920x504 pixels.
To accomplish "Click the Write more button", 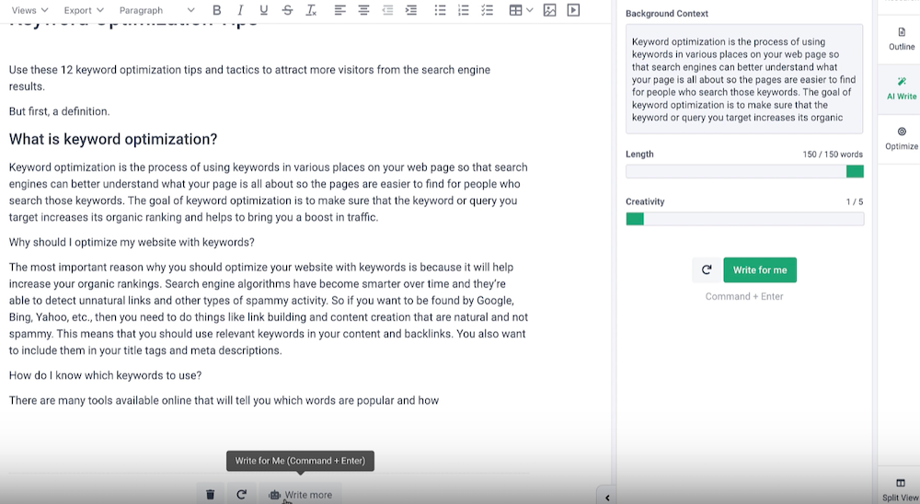I will click(x=301, y=495).
